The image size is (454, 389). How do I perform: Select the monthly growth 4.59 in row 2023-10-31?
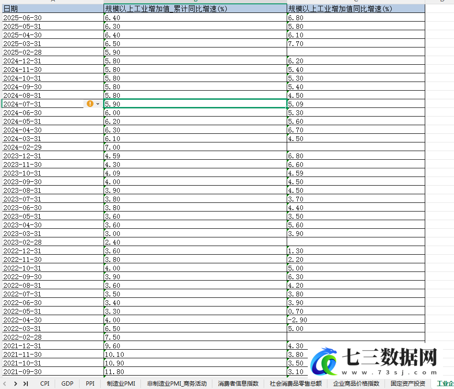[x=356, y=173]
